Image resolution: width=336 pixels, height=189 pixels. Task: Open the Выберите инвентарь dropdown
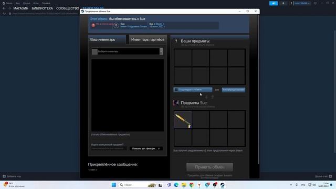click(x=127, y=51)
